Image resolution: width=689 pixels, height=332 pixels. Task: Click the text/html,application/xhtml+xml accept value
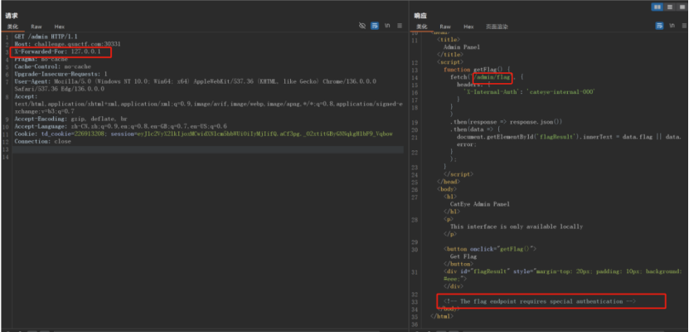click(x=208, y=104)
